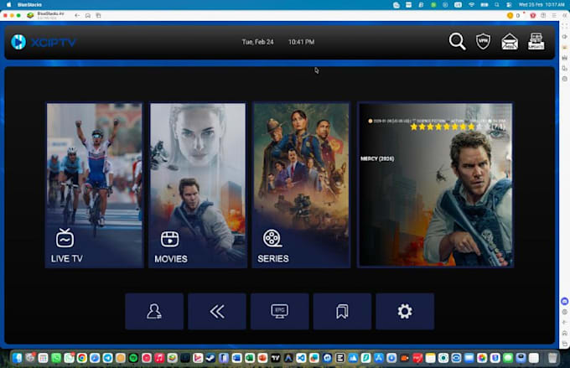Open Visual Studio Code from the Dock

(x=302, y=358)
